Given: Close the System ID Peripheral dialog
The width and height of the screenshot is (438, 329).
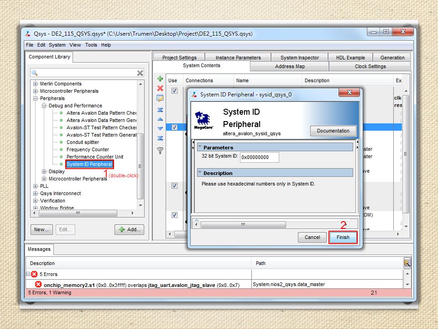Looking at the screenshot, I should [x=349, y=92].
